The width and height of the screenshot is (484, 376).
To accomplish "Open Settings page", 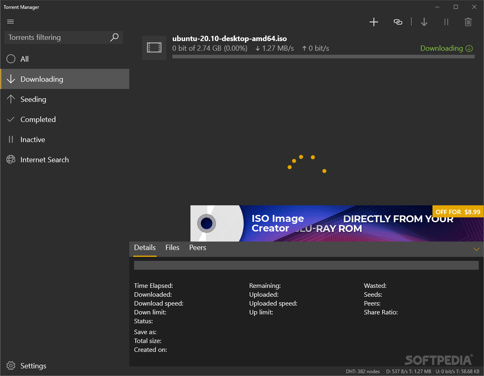I will 65,366.
